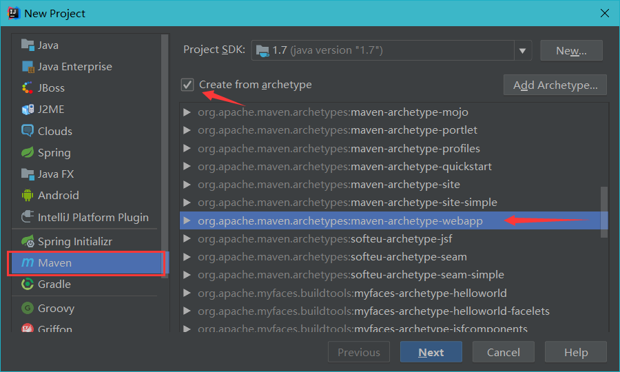The width and height of the screenshot is (620, 372).
Task: Select Groovy project type
Action: tap(86, 309)
